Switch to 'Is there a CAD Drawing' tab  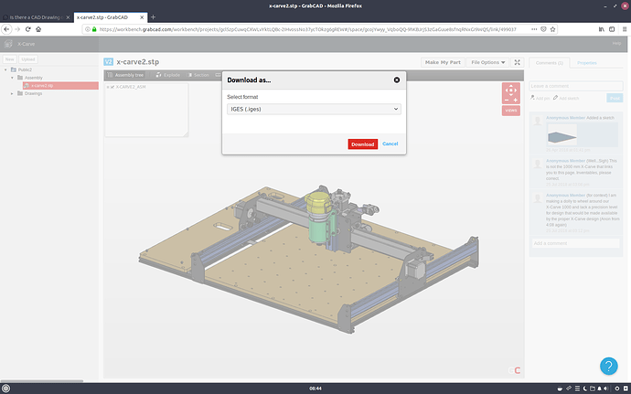pyautogui.click(x=34, y=17)
